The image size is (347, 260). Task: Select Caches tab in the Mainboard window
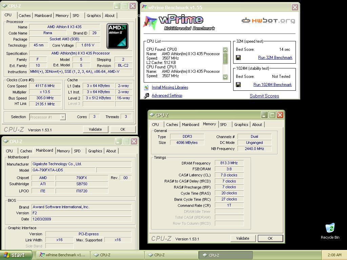pos(26,151)
